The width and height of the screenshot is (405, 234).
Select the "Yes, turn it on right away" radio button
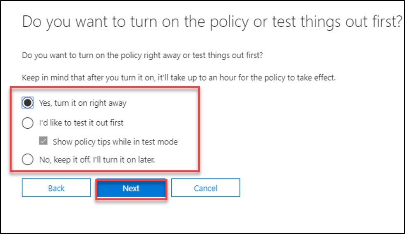pos(28,103)
